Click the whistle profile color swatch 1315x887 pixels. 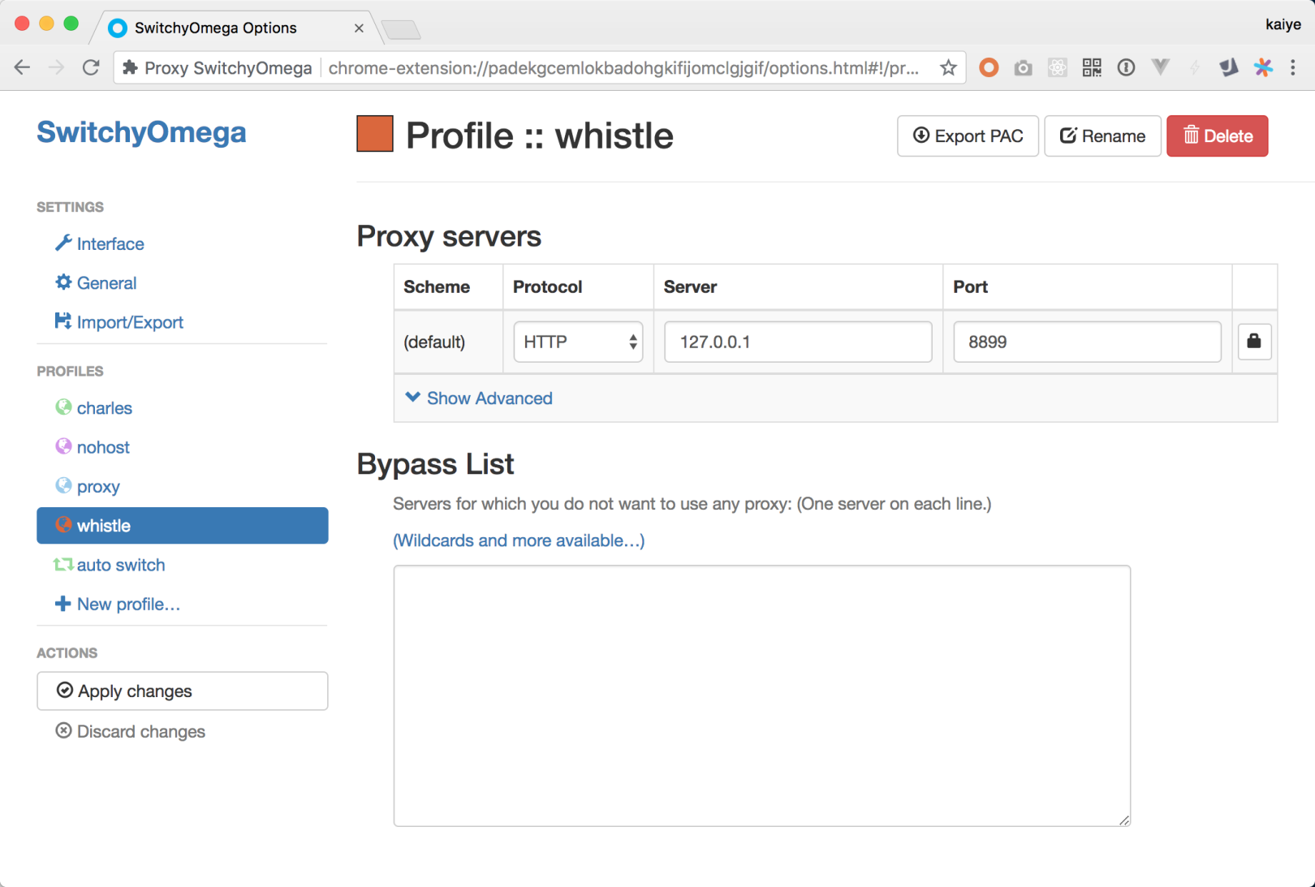375,135
